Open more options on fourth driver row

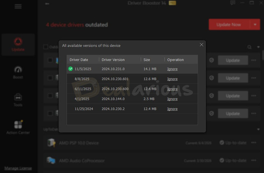coord(254,113)
